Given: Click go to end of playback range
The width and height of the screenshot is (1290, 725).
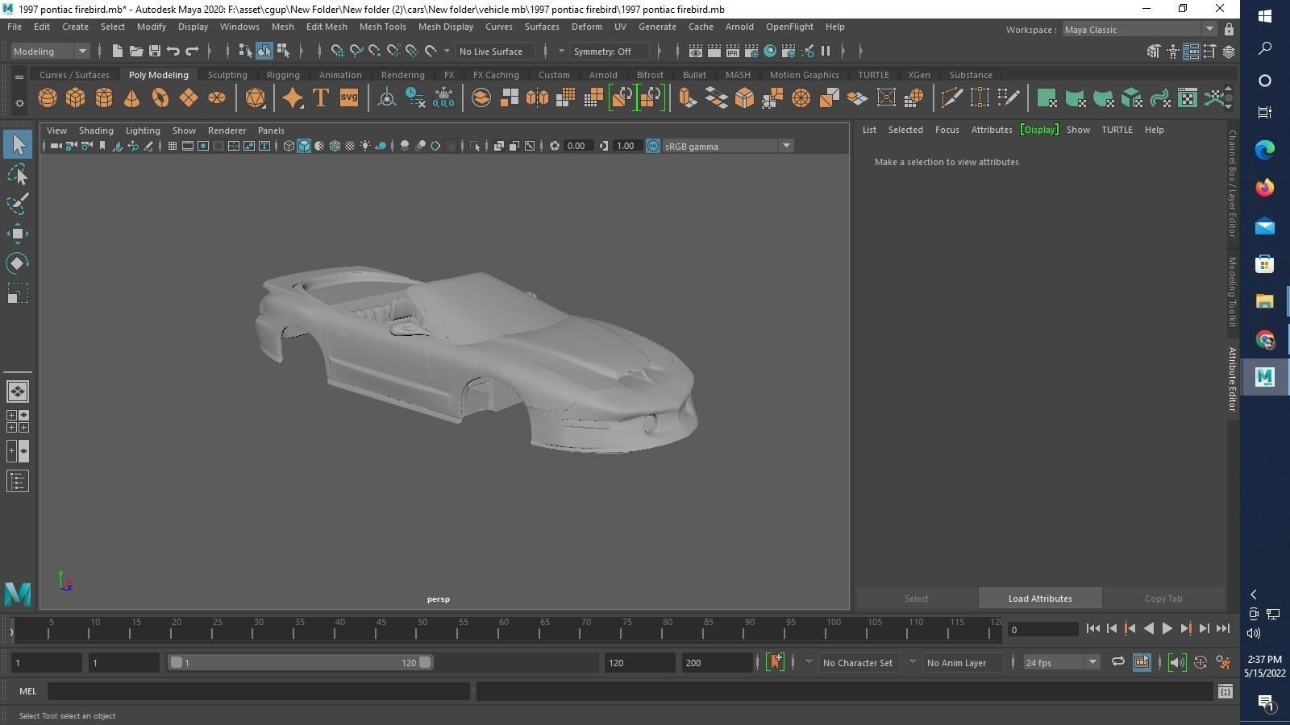Looking at the screenshot, I should pos(1222,628).
